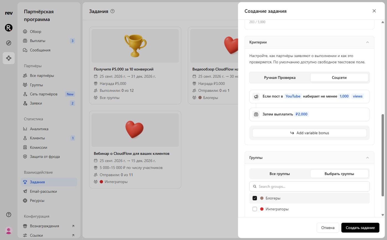Open the YouTube platform dropdown
Screen dimensions: 387x240
tap(293, 96)
